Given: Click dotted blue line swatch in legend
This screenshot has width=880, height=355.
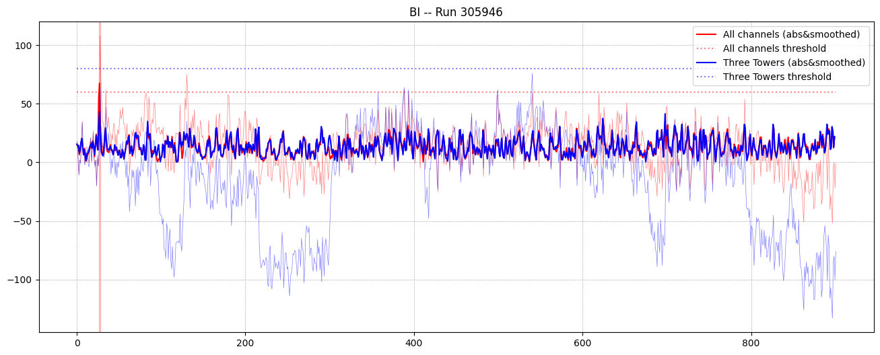Looking at the screenshot, I should pyautogui.click(x=707, y=77).
